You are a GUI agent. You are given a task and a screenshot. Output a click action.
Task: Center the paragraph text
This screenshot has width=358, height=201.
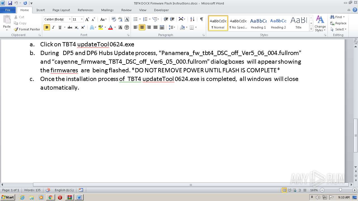pyautogui.click(x=142, y=27)
